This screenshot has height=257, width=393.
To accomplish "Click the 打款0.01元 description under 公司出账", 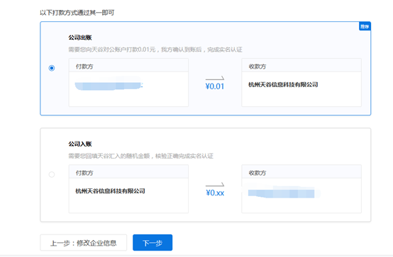I will click(x=155, y=50).
